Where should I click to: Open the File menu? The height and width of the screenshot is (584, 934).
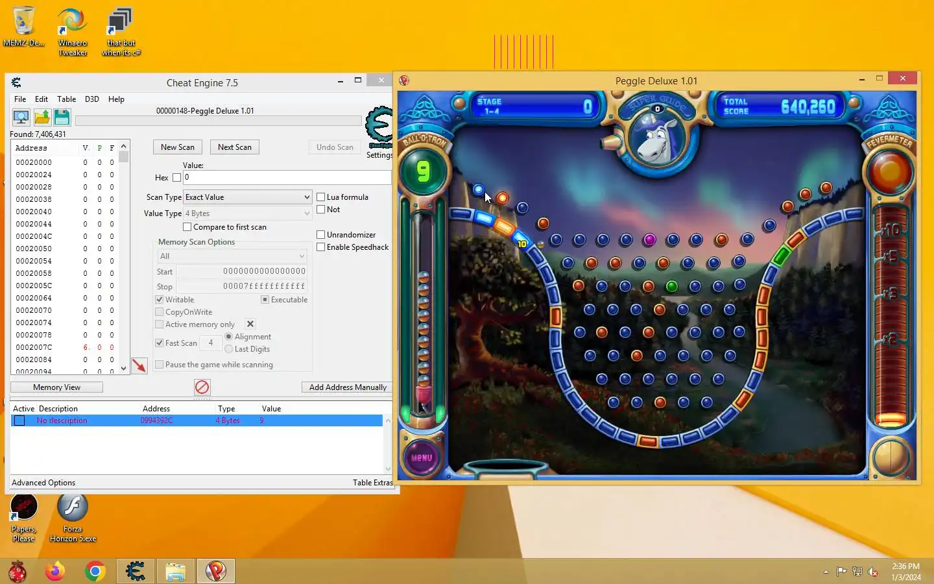click(20, 99)
